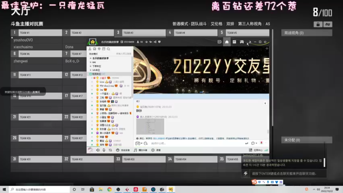
Task: Click the YY video playback icon
Action: [x=220, y=42]
